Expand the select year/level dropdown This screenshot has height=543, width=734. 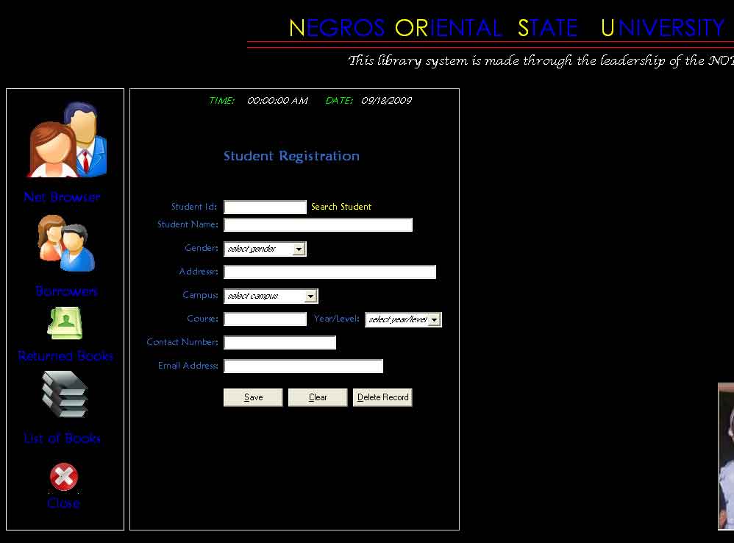pyautogui.click(x=404, y=319)
